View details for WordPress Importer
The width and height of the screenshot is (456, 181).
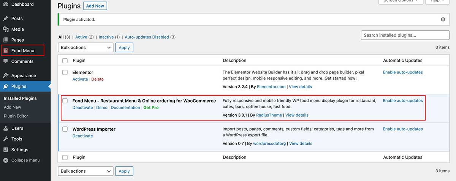coord(301,144)
